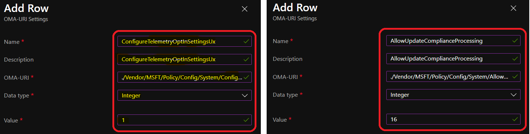Expand the right Data type chevron arrow

514,95
